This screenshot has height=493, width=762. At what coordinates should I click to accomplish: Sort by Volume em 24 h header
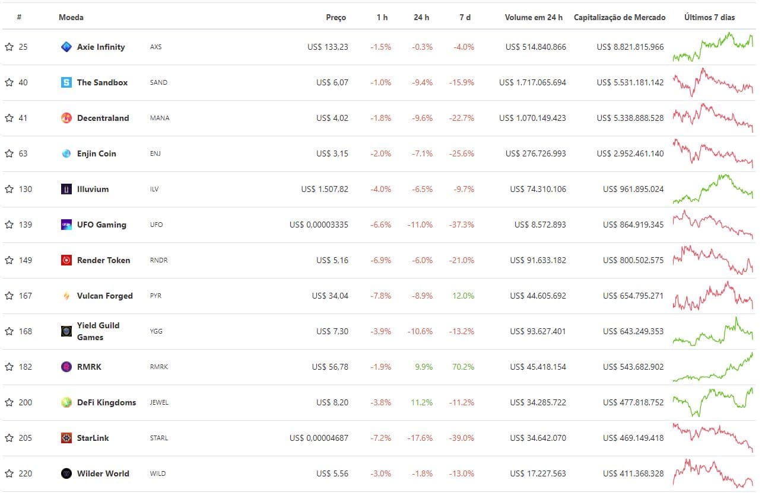click(x=534, y=17)
